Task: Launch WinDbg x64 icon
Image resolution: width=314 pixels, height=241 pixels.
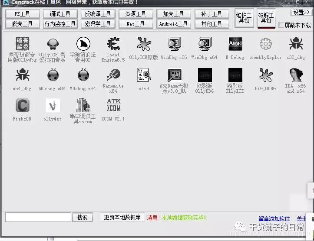Action: point(205,44)
